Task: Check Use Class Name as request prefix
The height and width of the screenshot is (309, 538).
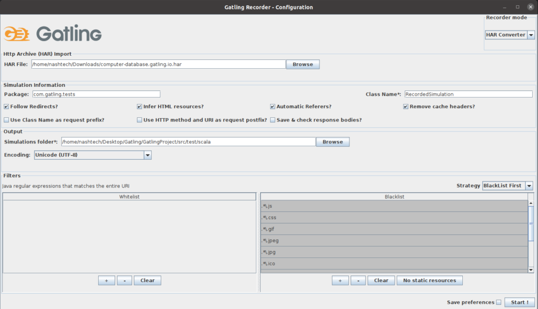Action: pyautogui.click(x=6, y=120)
